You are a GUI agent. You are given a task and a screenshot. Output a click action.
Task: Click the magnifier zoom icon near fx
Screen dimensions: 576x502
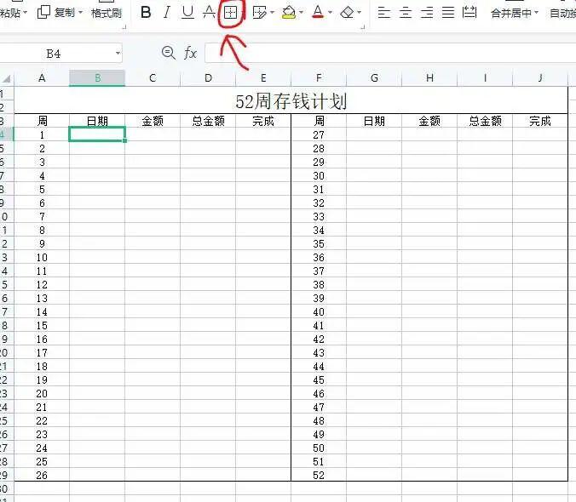pyautogui.click(x=168, y=53)
